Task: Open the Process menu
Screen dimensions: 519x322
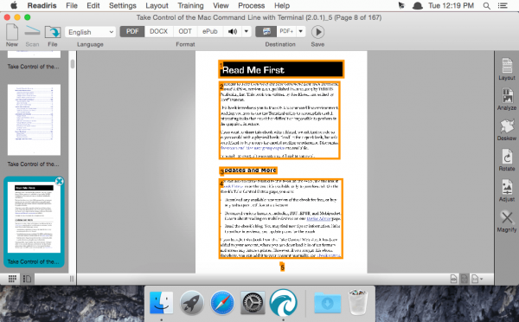Action: pyautogui.click(x=251, y=6)
